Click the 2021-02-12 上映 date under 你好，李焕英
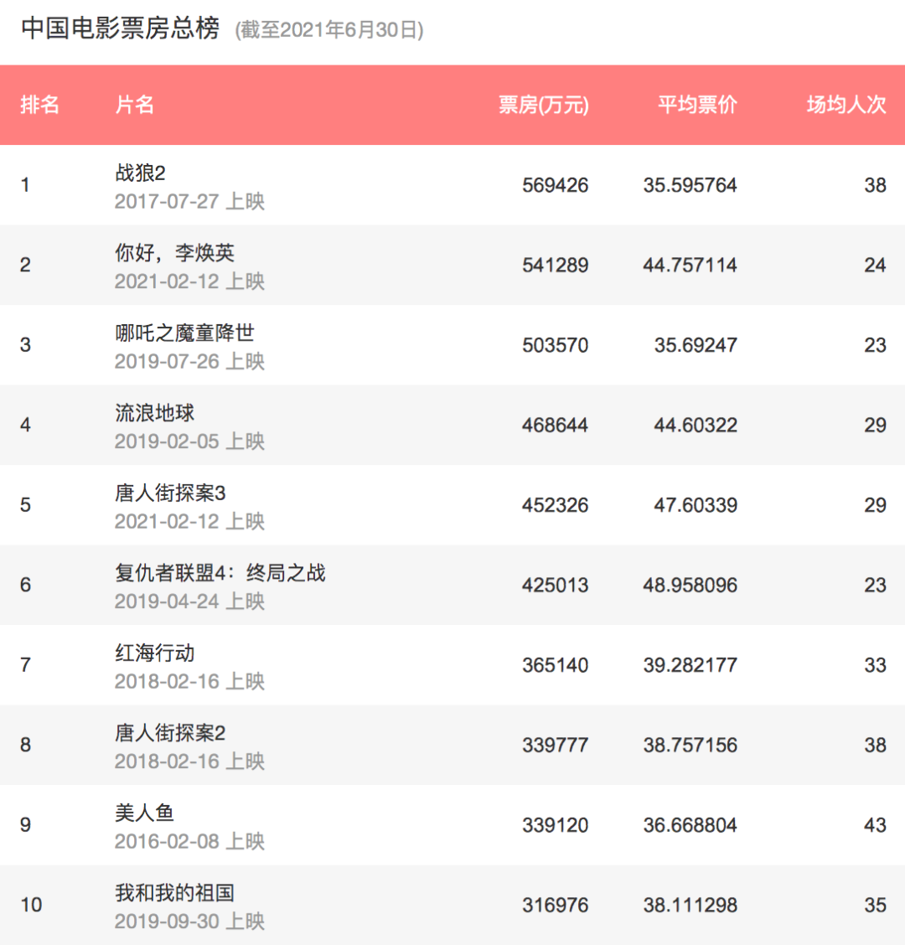This screenshot has height=950, width=905. tap(189, 281)
